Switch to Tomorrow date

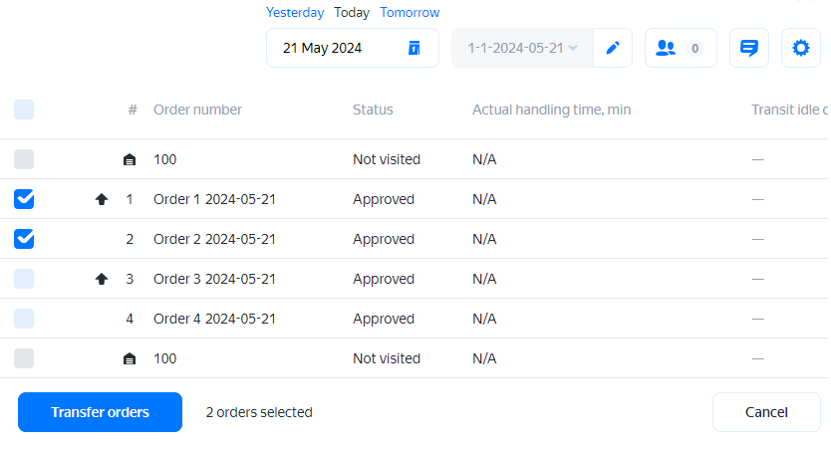(x=410, y=13)
